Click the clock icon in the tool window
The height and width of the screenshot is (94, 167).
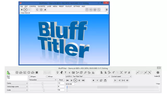click(29, 73)
